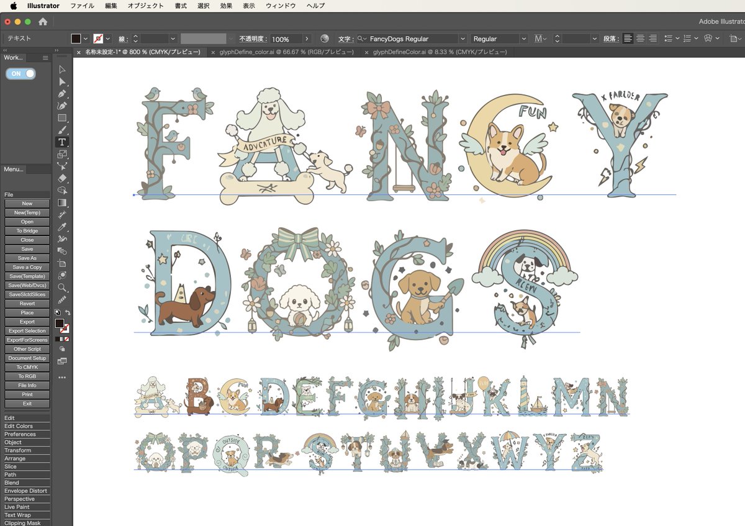The image size is (745, 526).
Task: Select the Artboard tool
Action: [62, 263]
